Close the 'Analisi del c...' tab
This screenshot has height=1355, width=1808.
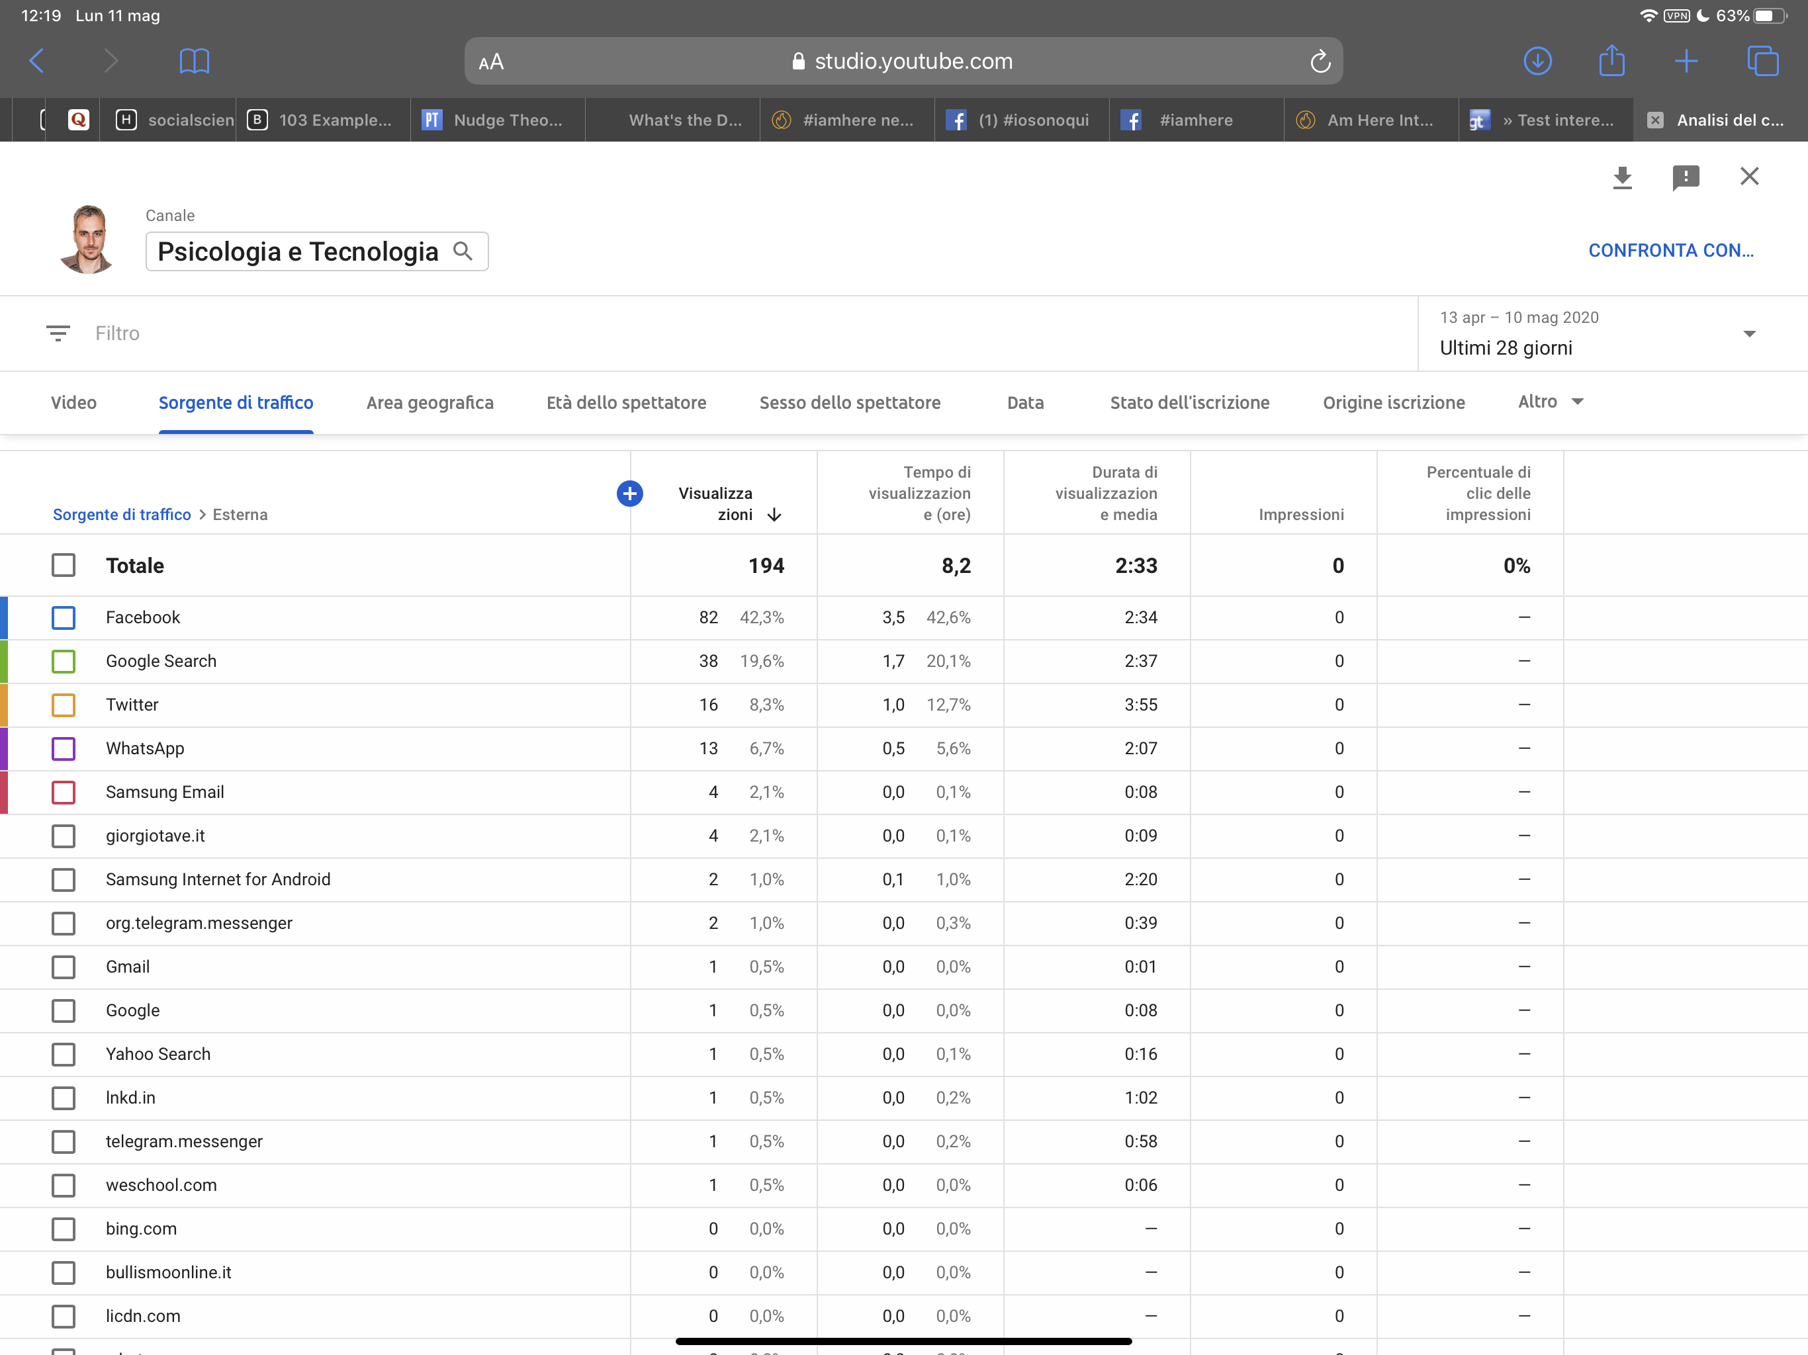click(x=1654, y=120)
